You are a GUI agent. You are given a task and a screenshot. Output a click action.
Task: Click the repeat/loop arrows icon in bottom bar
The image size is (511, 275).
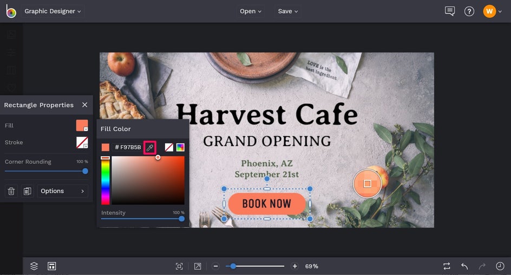pos(447,266)
